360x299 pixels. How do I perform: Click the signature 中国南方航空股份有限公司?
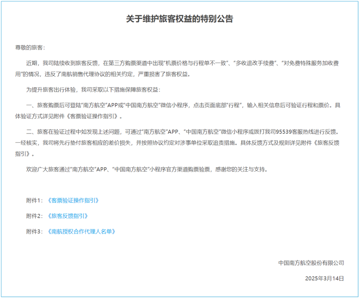tap(311, 263)
